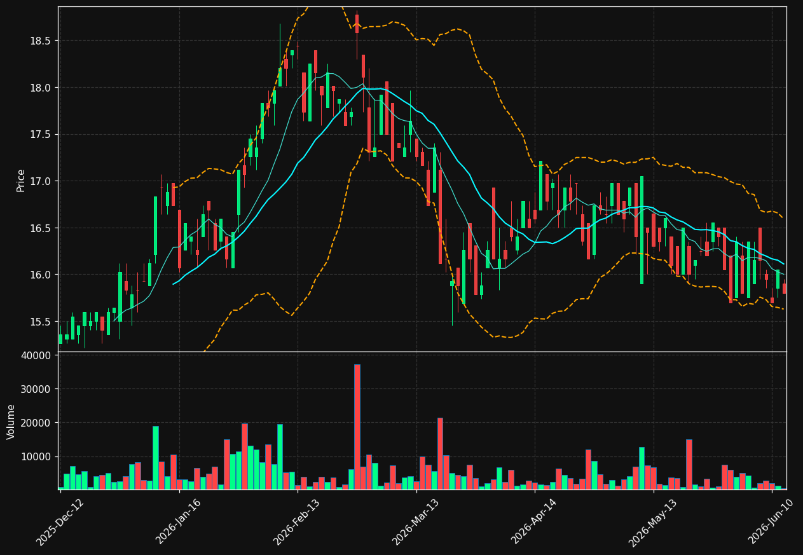Click the 18.5 price tick label
The height and width of the screenshot is (555, 803).
pos(41,41)
